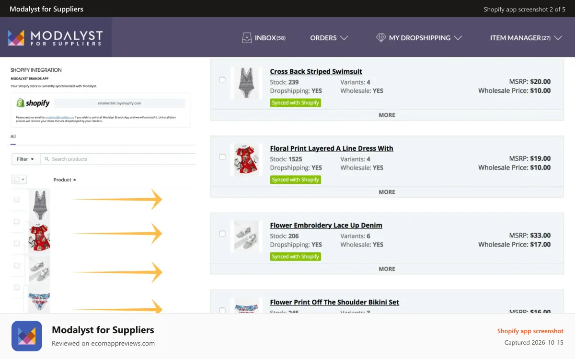The image size is (575, 359).
Task: Open the Inbox tray icon
Action: 247,38
